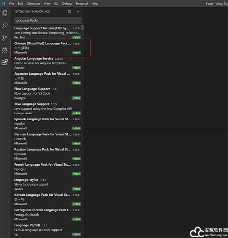Open the Debug view in activity bar
This screenshot has width=228, height=238.
pos(5,50)
